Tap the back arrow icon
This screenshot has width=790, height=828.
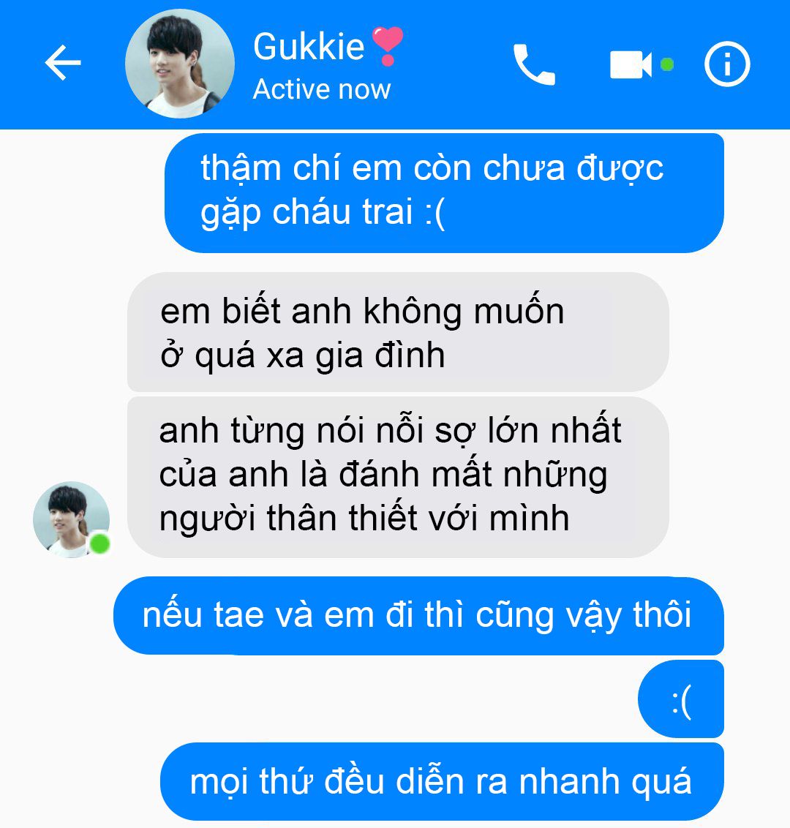coord(63,62)
